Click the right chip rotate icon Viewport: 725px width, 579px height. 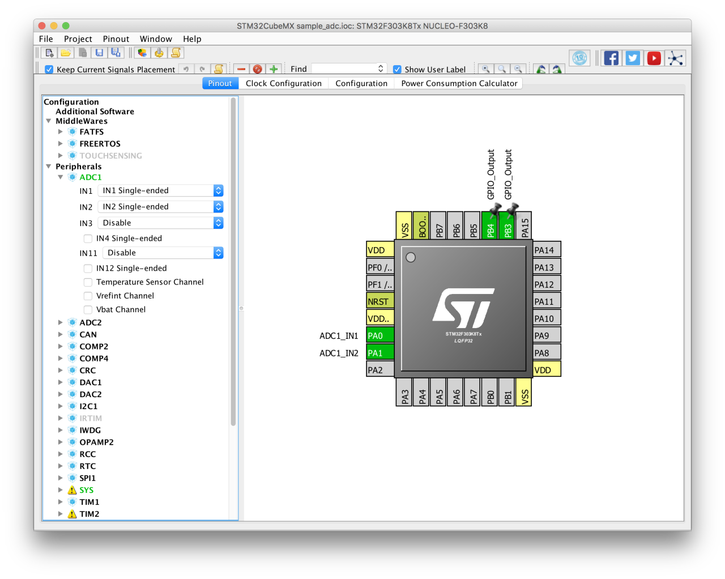[x=557, y=69]
